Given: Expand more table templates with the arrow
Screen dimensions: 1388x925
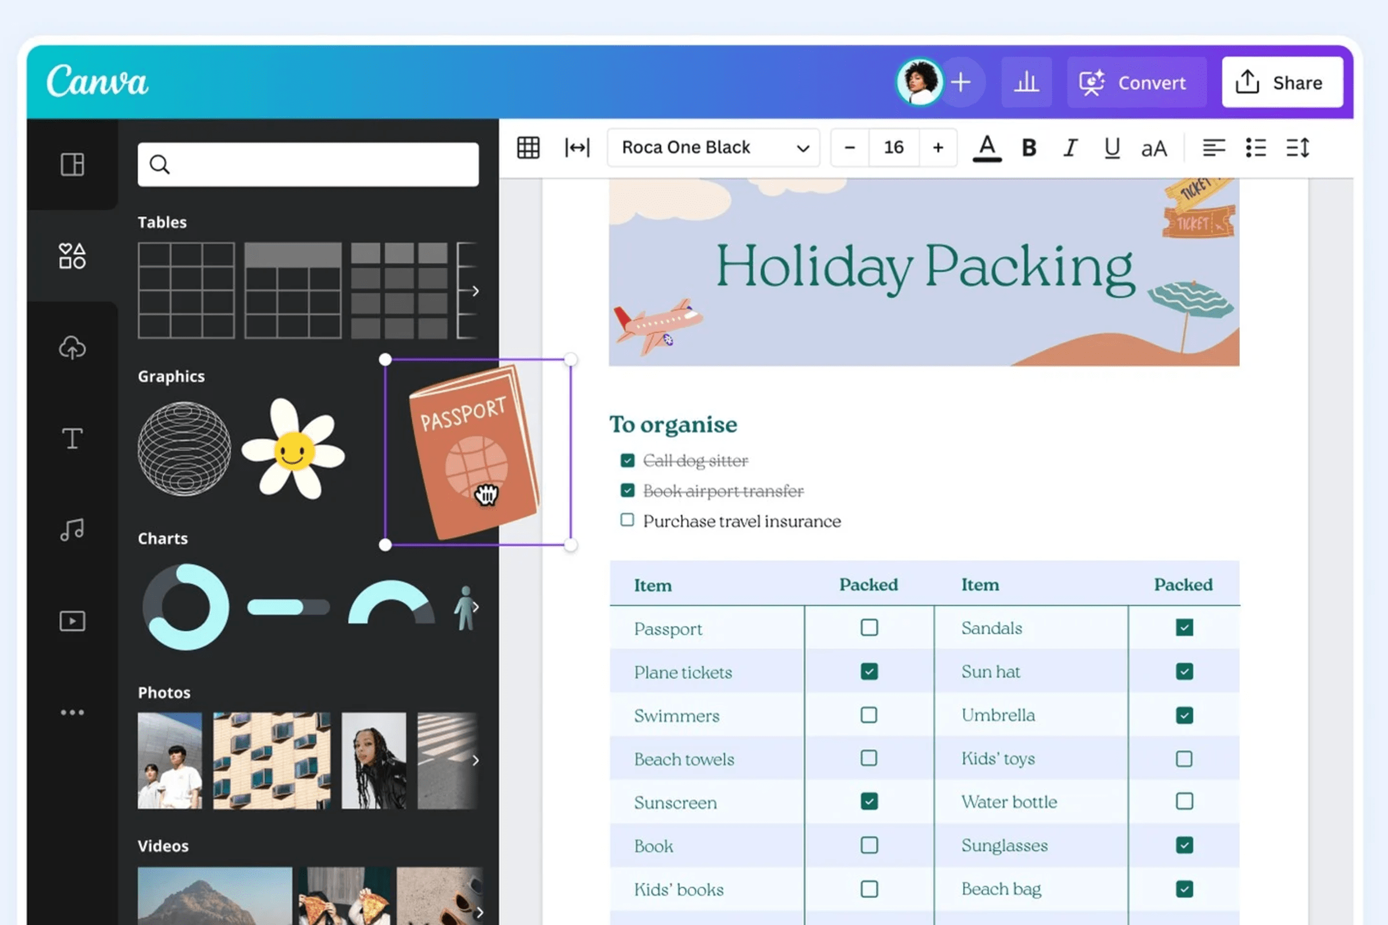Looking at the screenshot, I should coord(475,291).
